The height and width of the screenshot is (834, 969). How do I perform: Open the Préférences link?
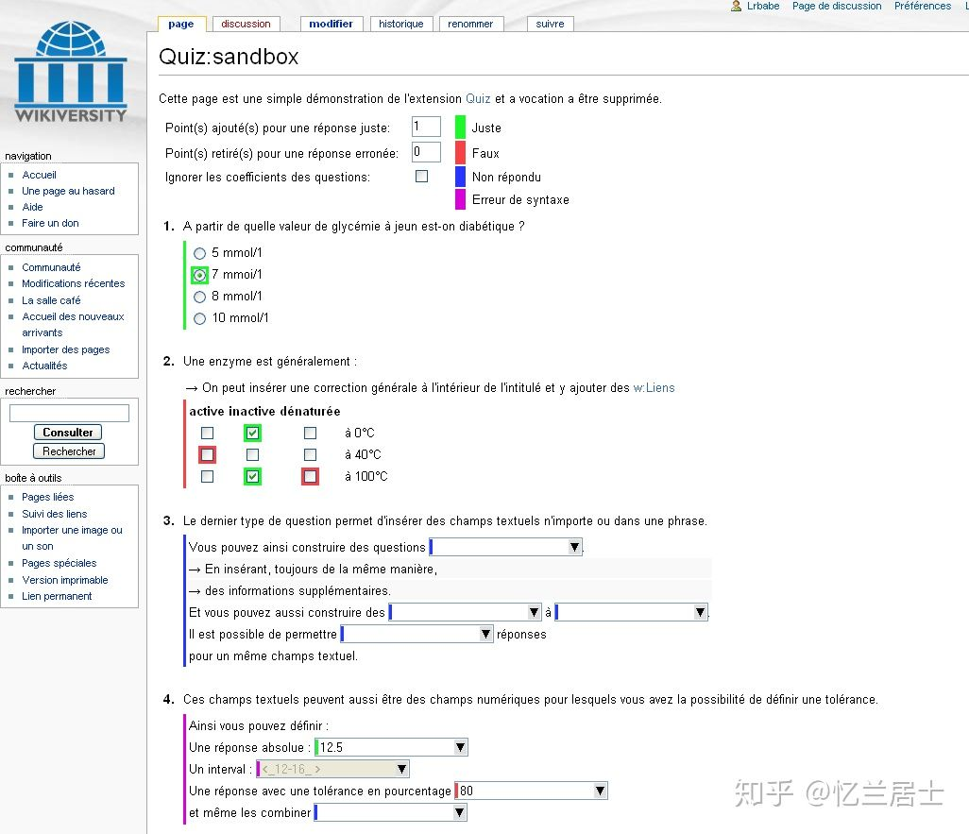pyautogui.click(x=923, y=7)
